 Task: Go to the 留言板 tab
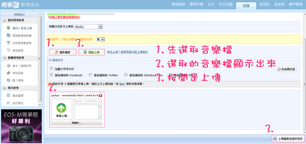(279, 4)
